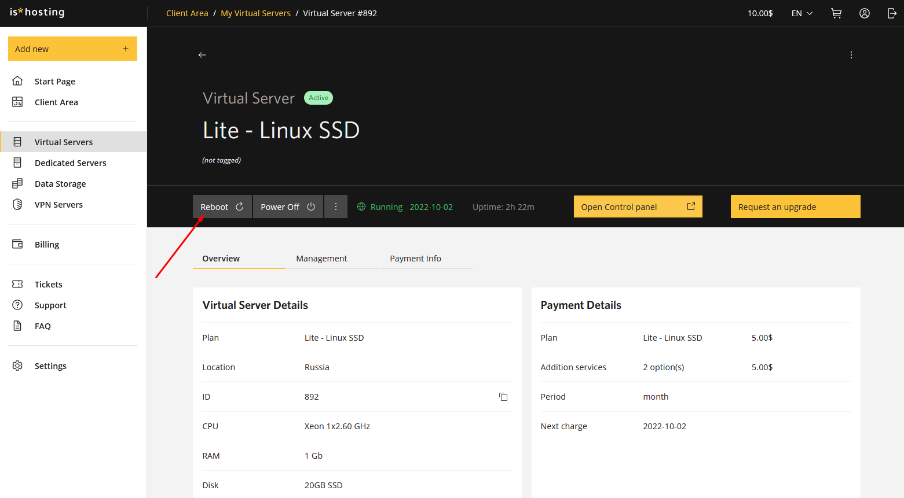Open the account profile icon
Screen dimensions: 904x498
pyautogui.click(x=864, y=13)
